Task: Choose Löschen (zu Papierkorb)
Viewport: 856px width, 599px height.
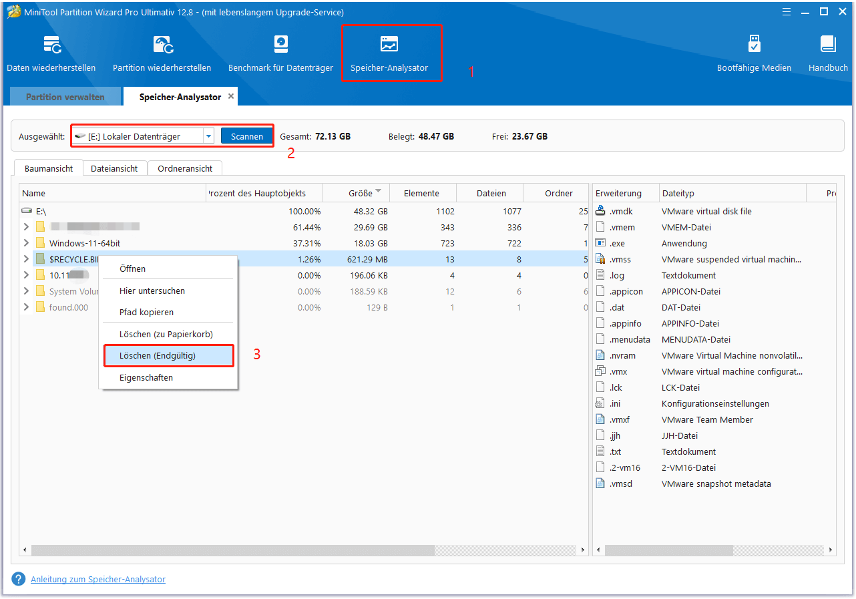Action: [x=168, y=334]
